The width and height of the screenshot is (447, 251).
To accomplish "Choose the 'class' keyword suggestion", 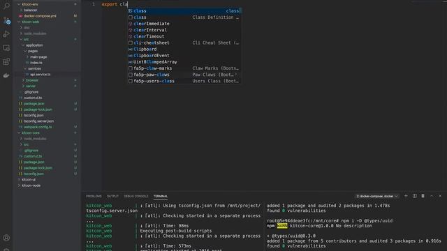I will [184, 11].
